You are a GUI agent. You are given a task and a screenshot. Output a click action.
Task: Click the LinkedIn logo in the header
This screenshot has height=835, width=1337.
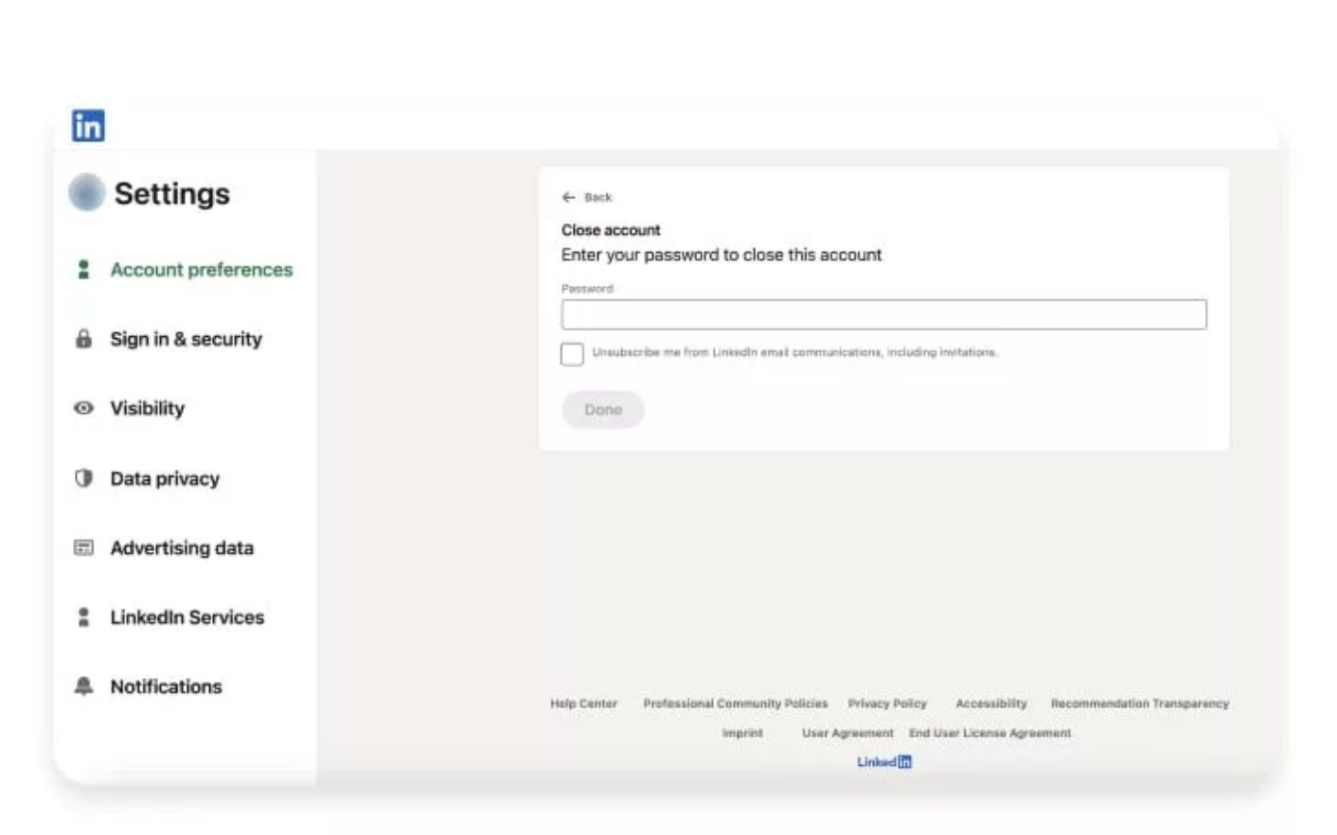(88, 125)
